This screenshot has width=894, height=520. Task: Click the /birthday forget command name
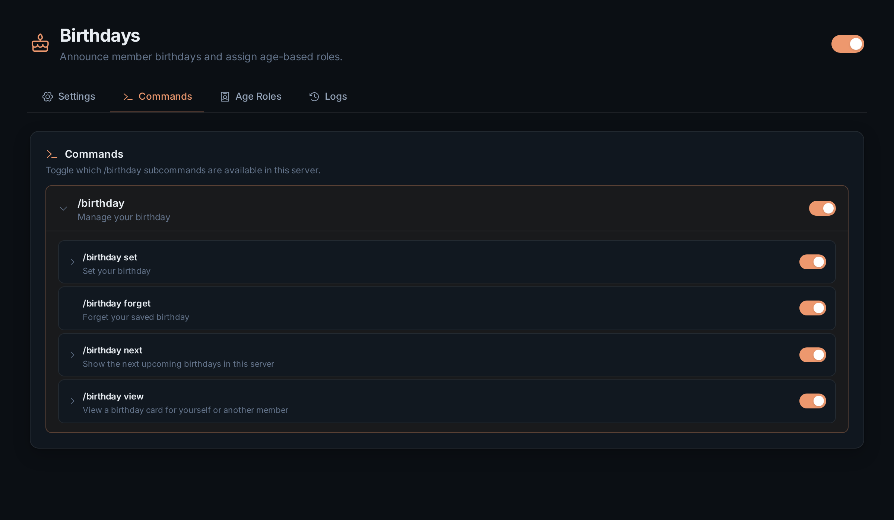tap(117, 304)
